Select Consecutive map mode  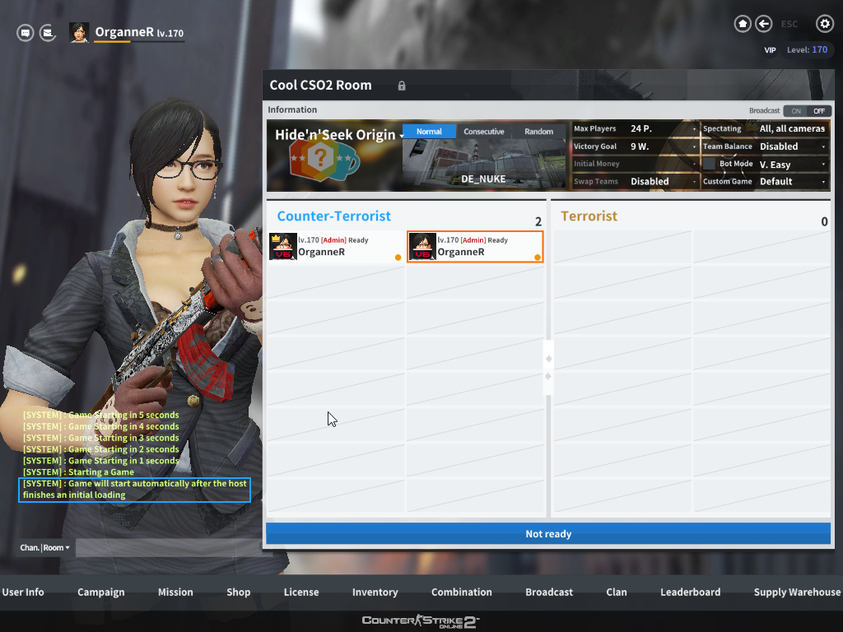pyautogui.click(x=484, y=132)
